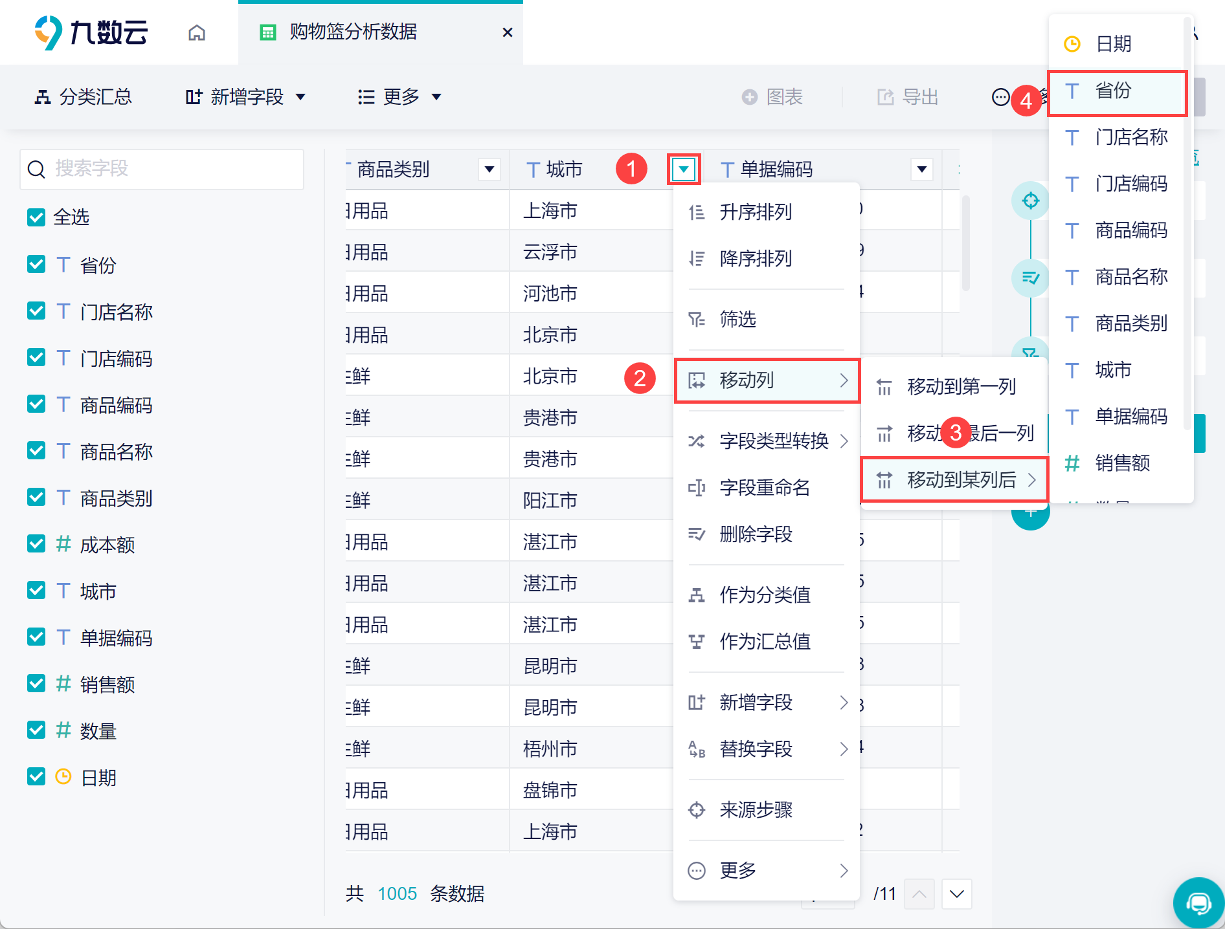Uncheck the 门店名称 field checkbox
Viewport: 1225px width, 929px height.
click(x=36, y=311)
